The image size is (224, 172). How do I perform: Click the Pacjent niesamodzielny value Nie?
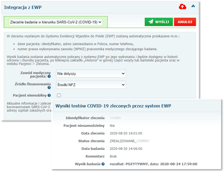point(112,126)
